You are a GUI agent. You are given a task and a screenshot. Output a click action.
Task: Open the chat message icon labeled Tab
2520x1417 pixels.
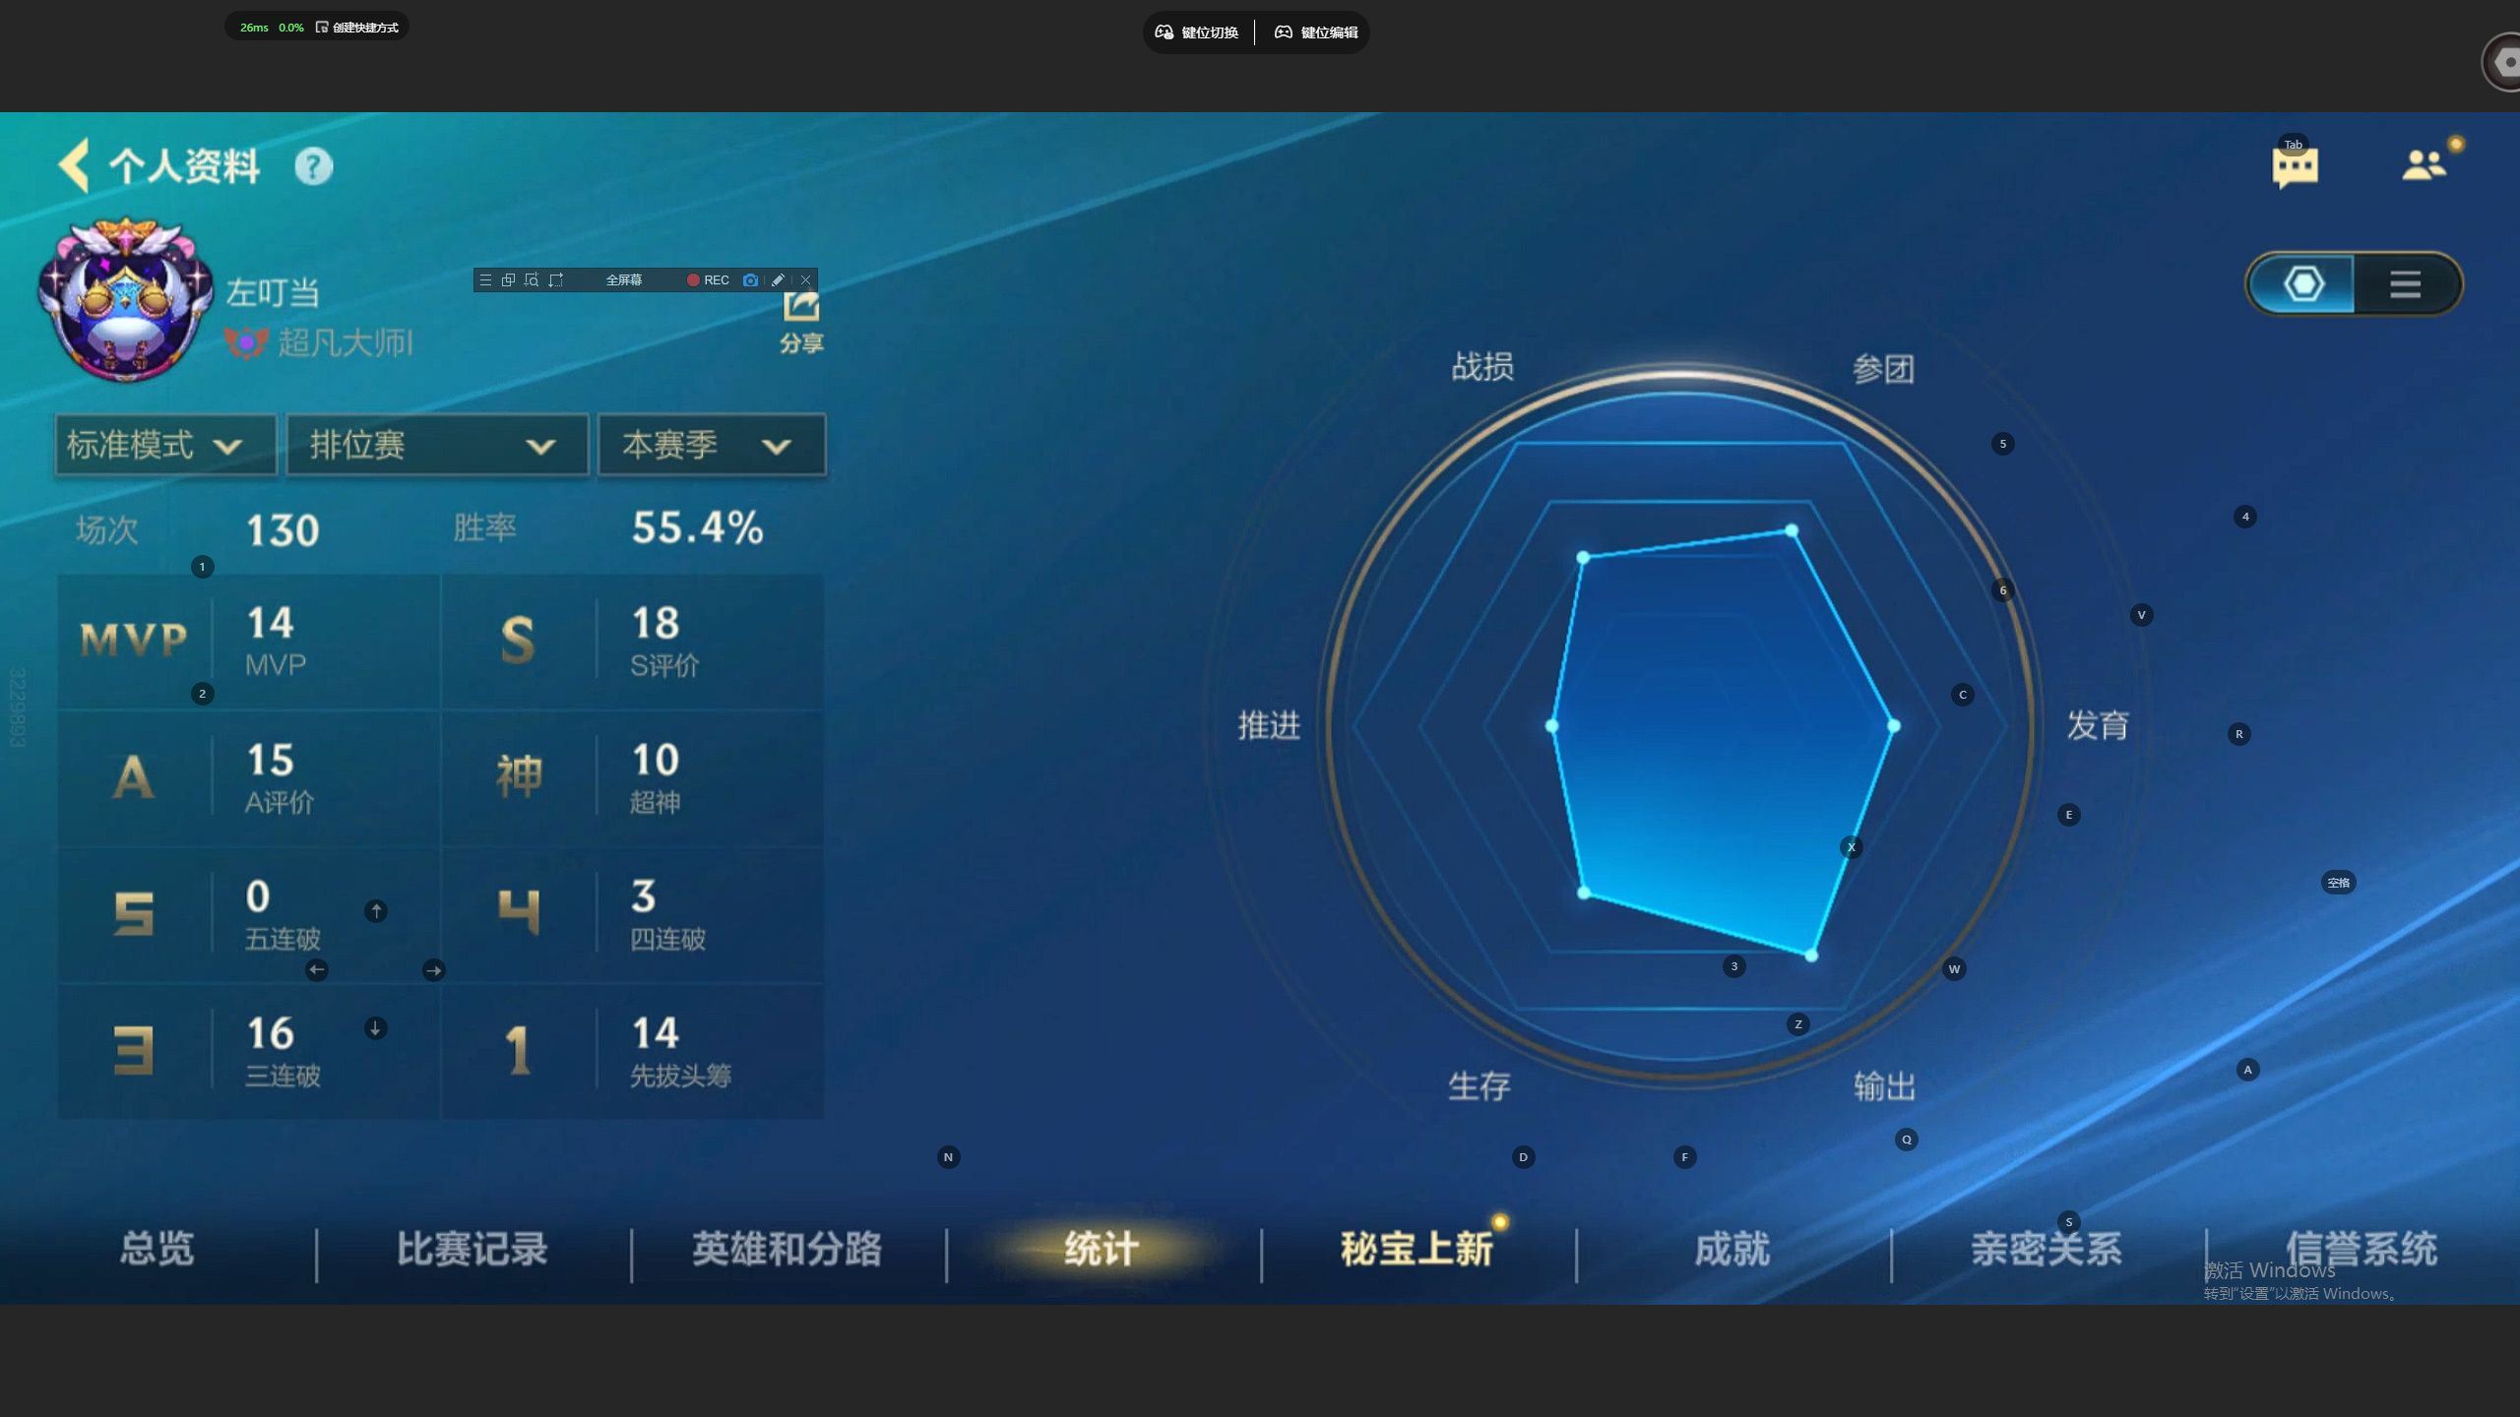pyautogui.click(x=2295, y=166)
